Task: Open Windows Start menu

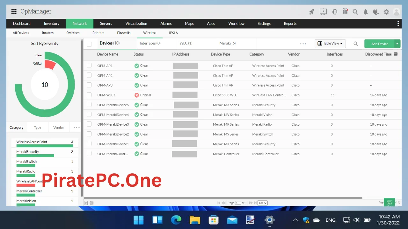Action: tap(138, 220)
